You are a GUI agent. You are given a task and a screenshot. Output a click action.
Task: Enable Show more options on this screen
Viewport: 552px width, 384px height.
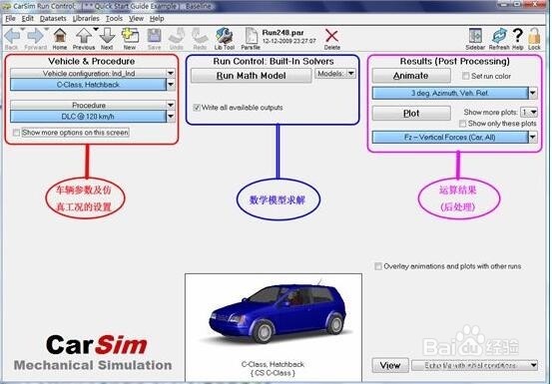pos(16,133)
